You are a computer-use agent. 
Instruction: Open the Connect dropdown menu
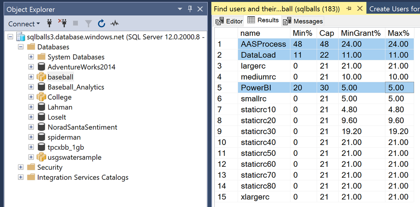24,24
